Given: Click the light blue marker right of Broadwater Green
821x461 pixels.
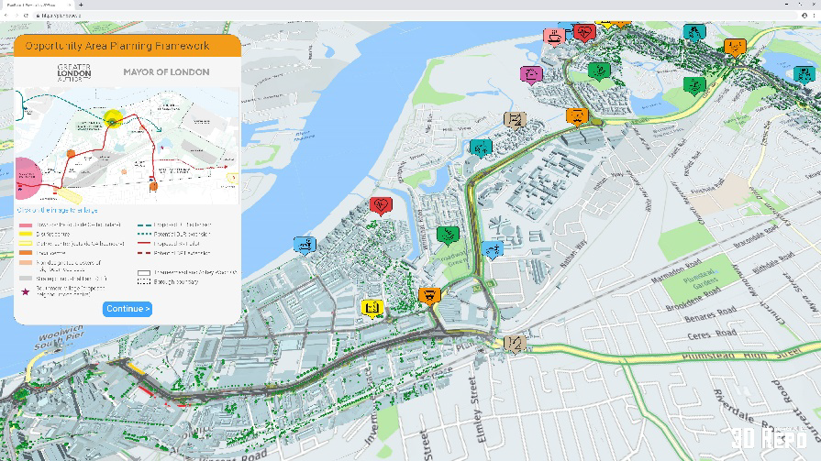Looking at the screenshot, I should pos(494,248).
